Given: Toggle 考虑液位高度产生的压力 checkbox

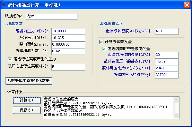Looking at the screenshot, I should (10, 59).
